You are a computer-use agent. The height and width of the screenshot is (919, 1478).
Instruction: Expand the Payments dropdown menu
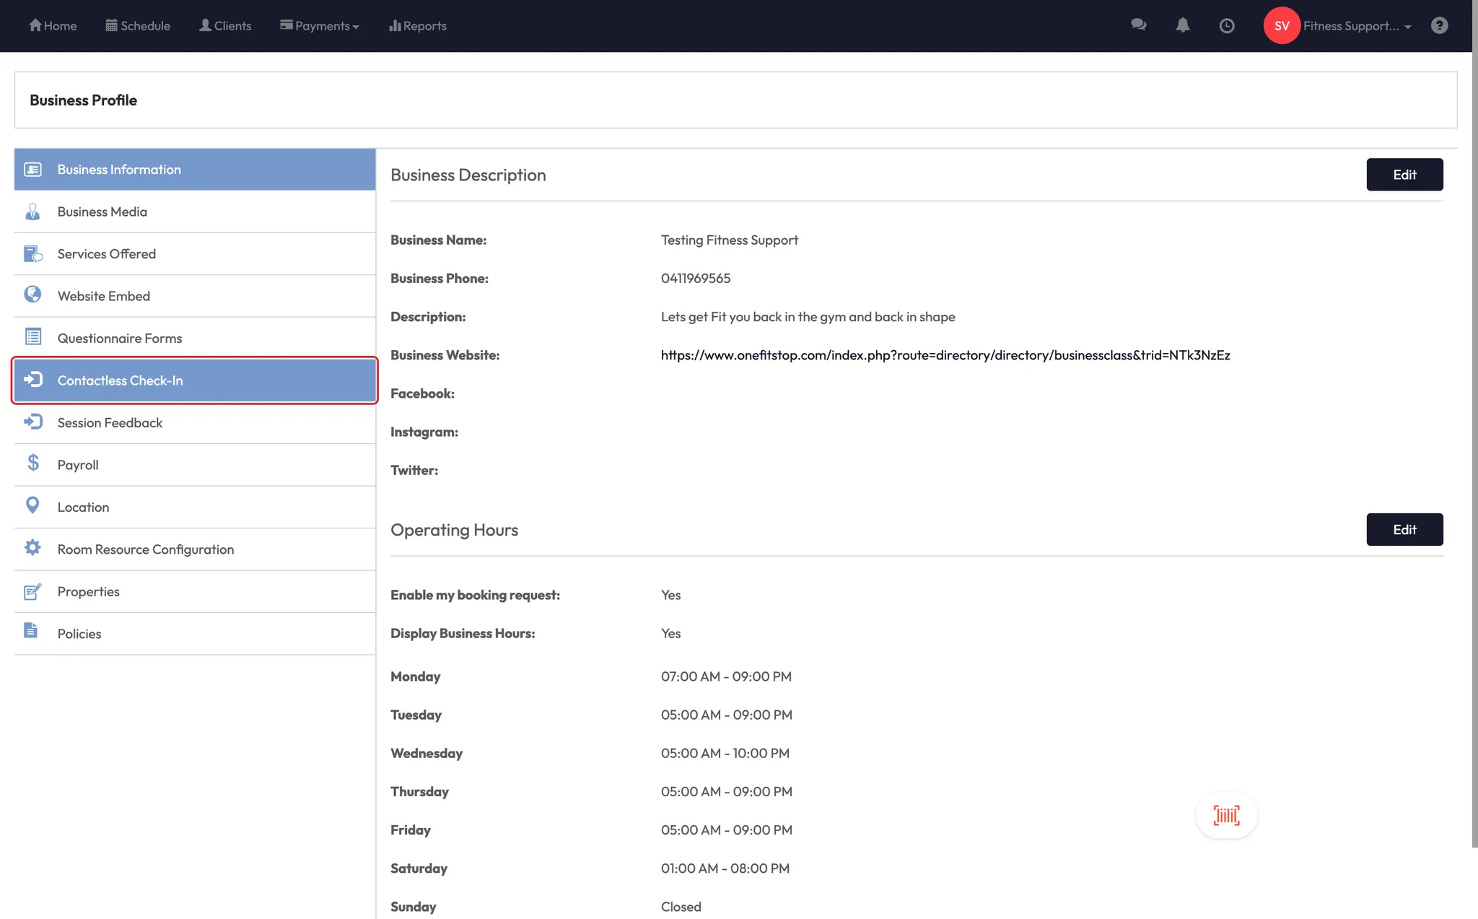pos(320,26)
